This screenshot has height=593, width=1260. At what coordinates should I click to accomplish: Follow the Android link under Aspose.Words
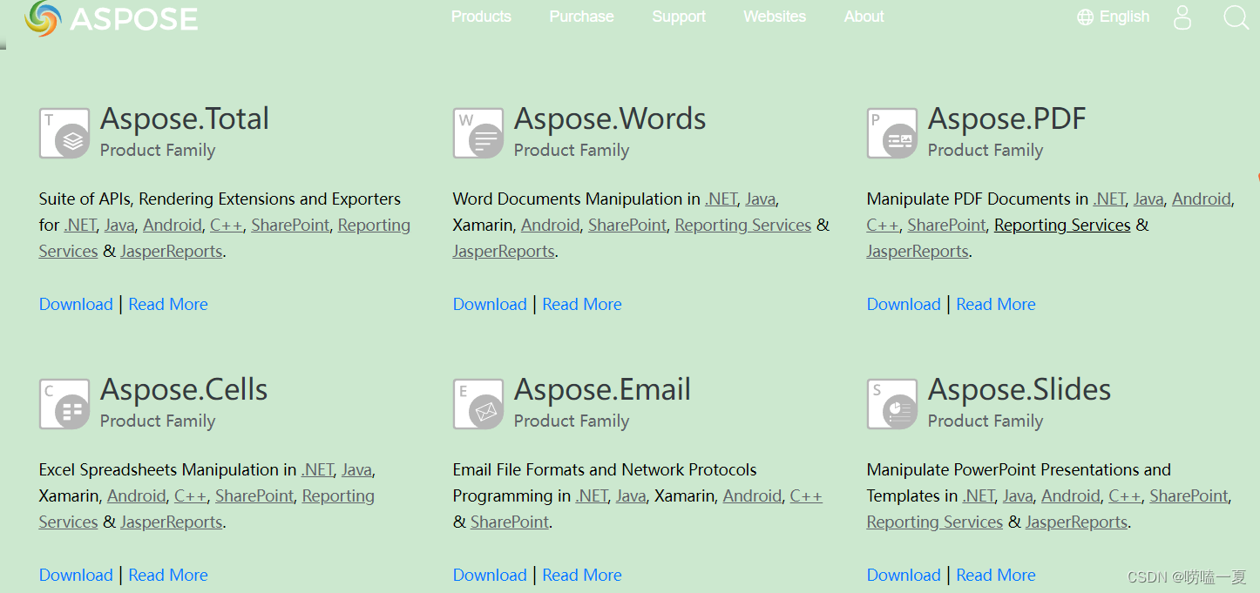(551, 225)
